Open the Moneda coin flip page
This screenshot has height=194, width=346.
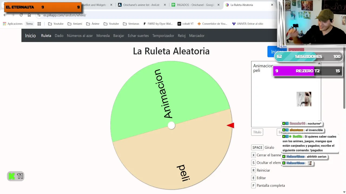click(x=103, y=36)
